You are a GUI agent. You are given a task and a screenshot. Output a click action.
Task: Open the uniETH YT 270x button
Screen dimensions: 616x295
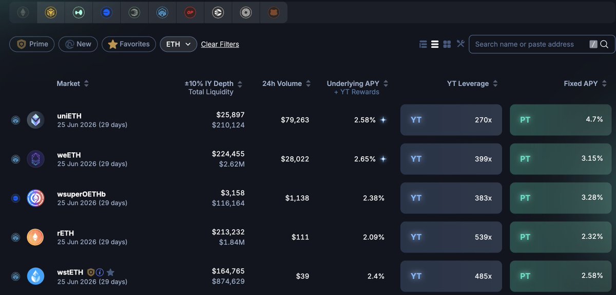(x=451, y=120)
